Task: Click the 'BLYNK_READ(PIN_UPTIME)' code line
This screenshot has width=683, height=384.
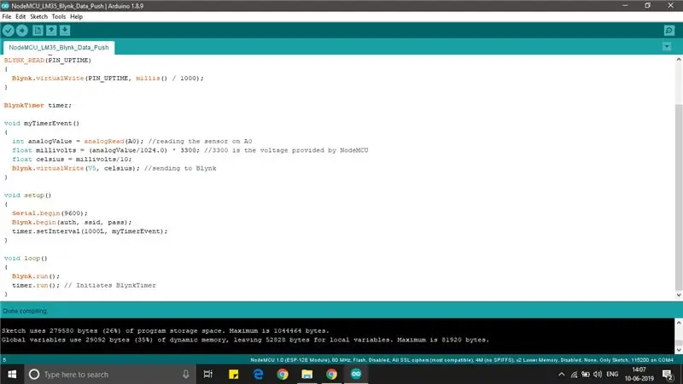Action: tap(48, 60)
